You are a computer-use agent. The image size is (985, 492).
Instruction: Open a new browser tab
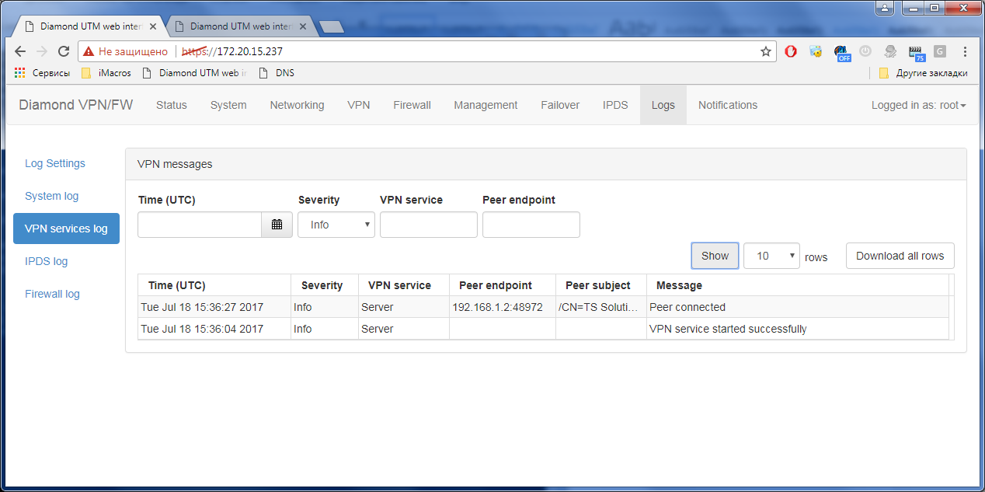click(332, 26)
